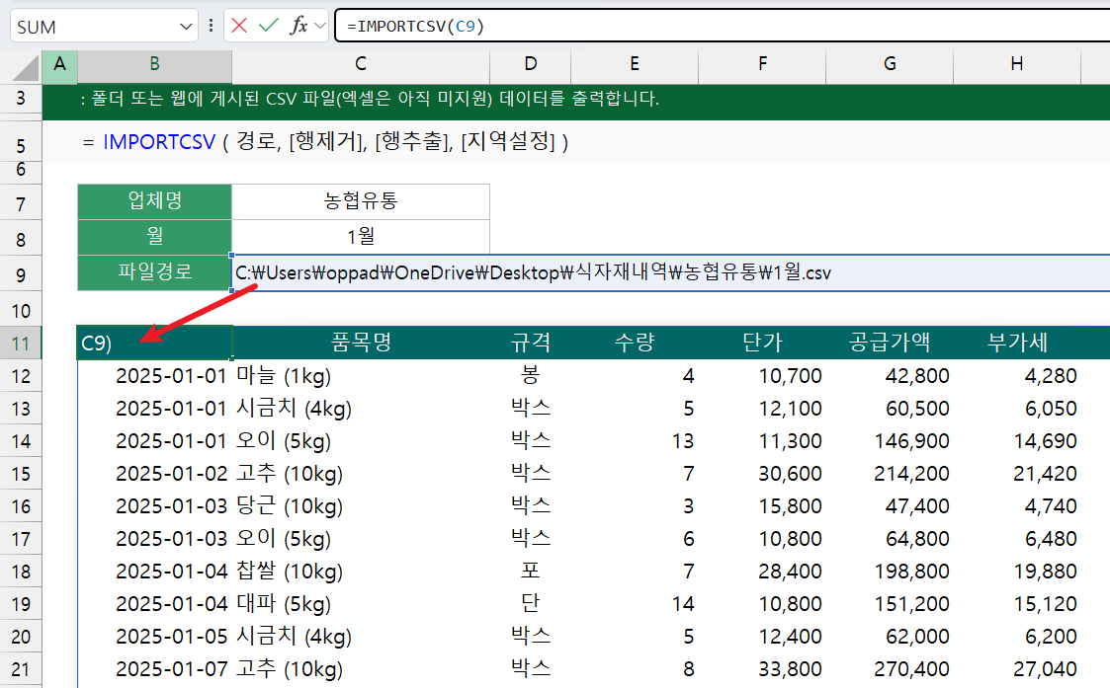The width and height of the screenshot is (1110, 688).
Task: Select row 7 header
Action: (x=21, y=204)
